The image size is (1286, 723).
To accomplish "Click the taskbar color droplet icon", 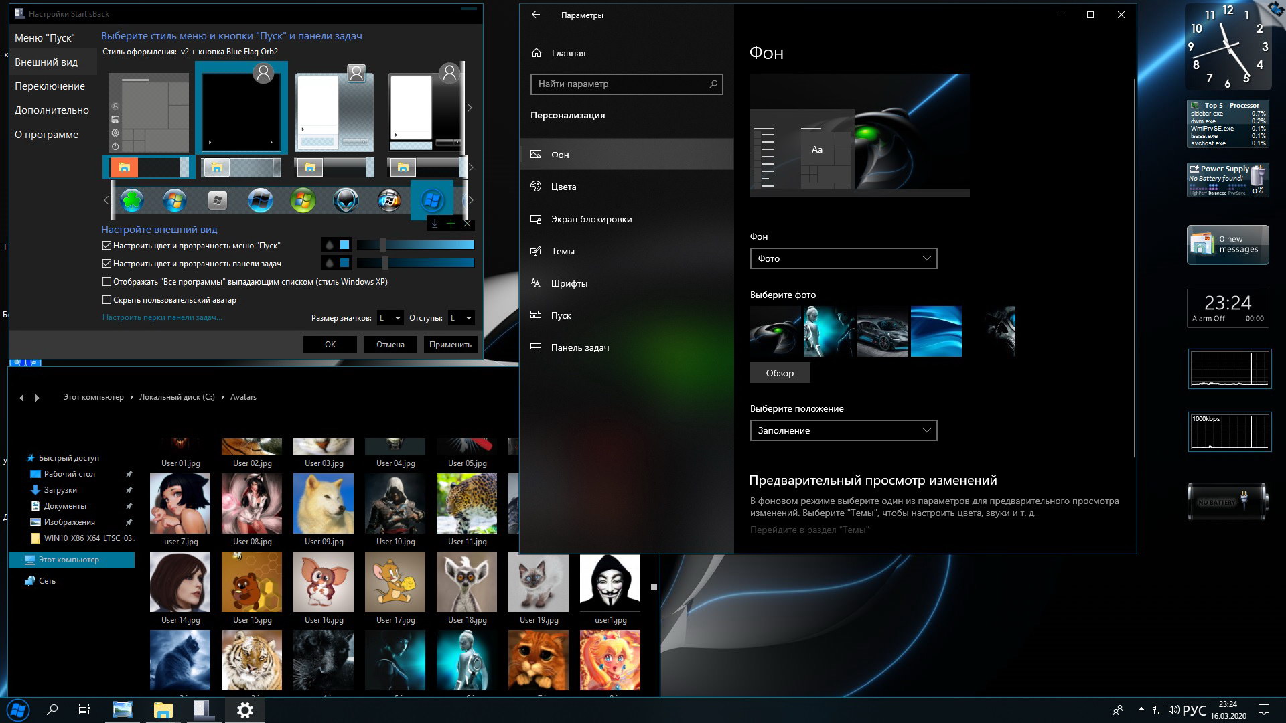I will tap(330, 263).
